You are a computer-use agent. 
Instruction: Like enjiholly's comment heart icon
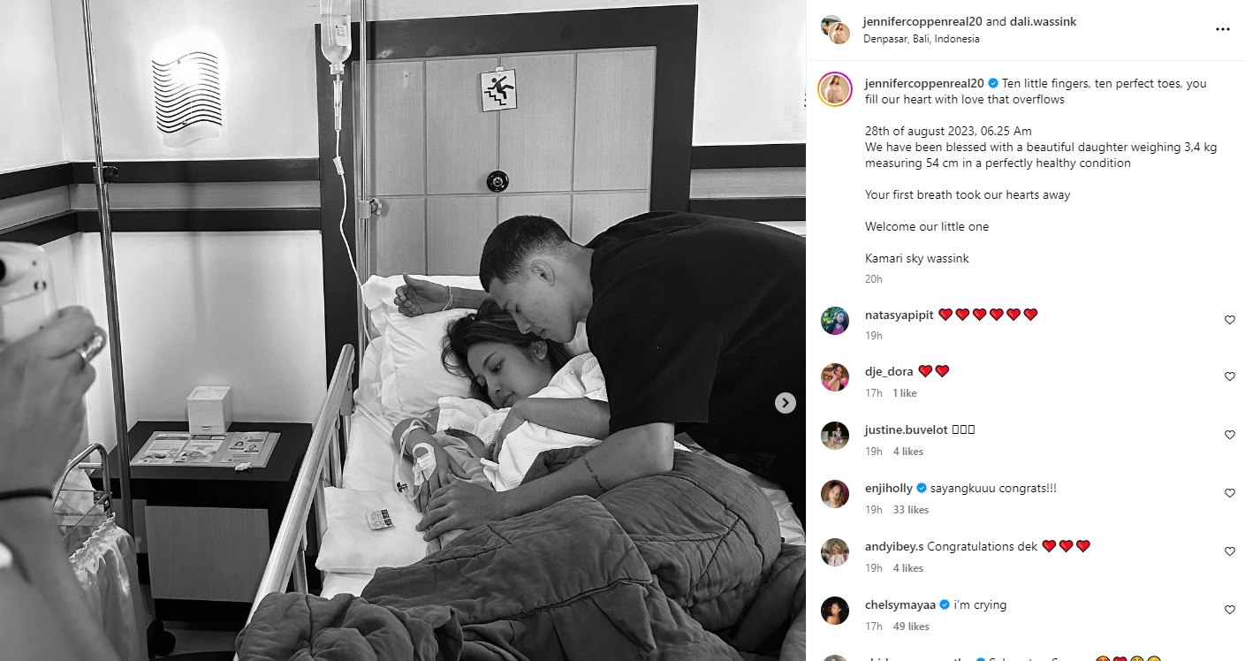pyautogui.click(x=1229, y=493)
